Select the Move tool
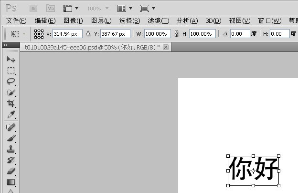This screenshot has width=298, height=193. pos(11,60)
